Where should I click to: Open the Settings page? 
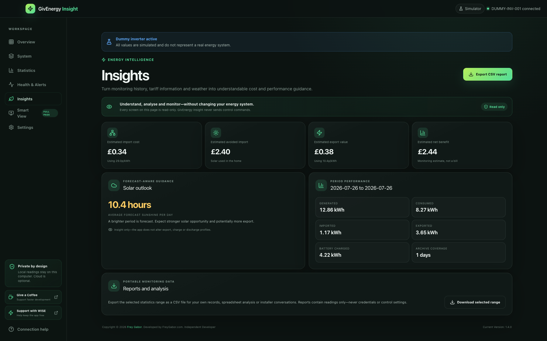point(33,127)
